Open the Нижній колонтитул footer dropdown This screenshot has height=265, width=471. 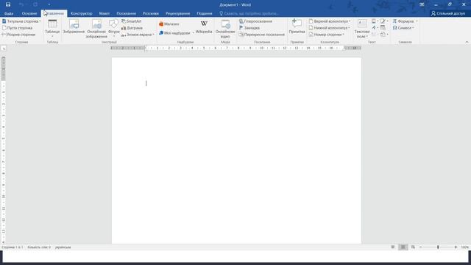coord(329,28)
